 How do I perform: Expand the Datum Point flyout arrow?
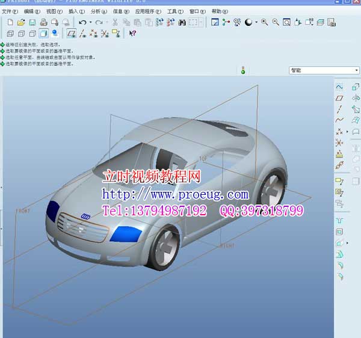pos(347,132)
